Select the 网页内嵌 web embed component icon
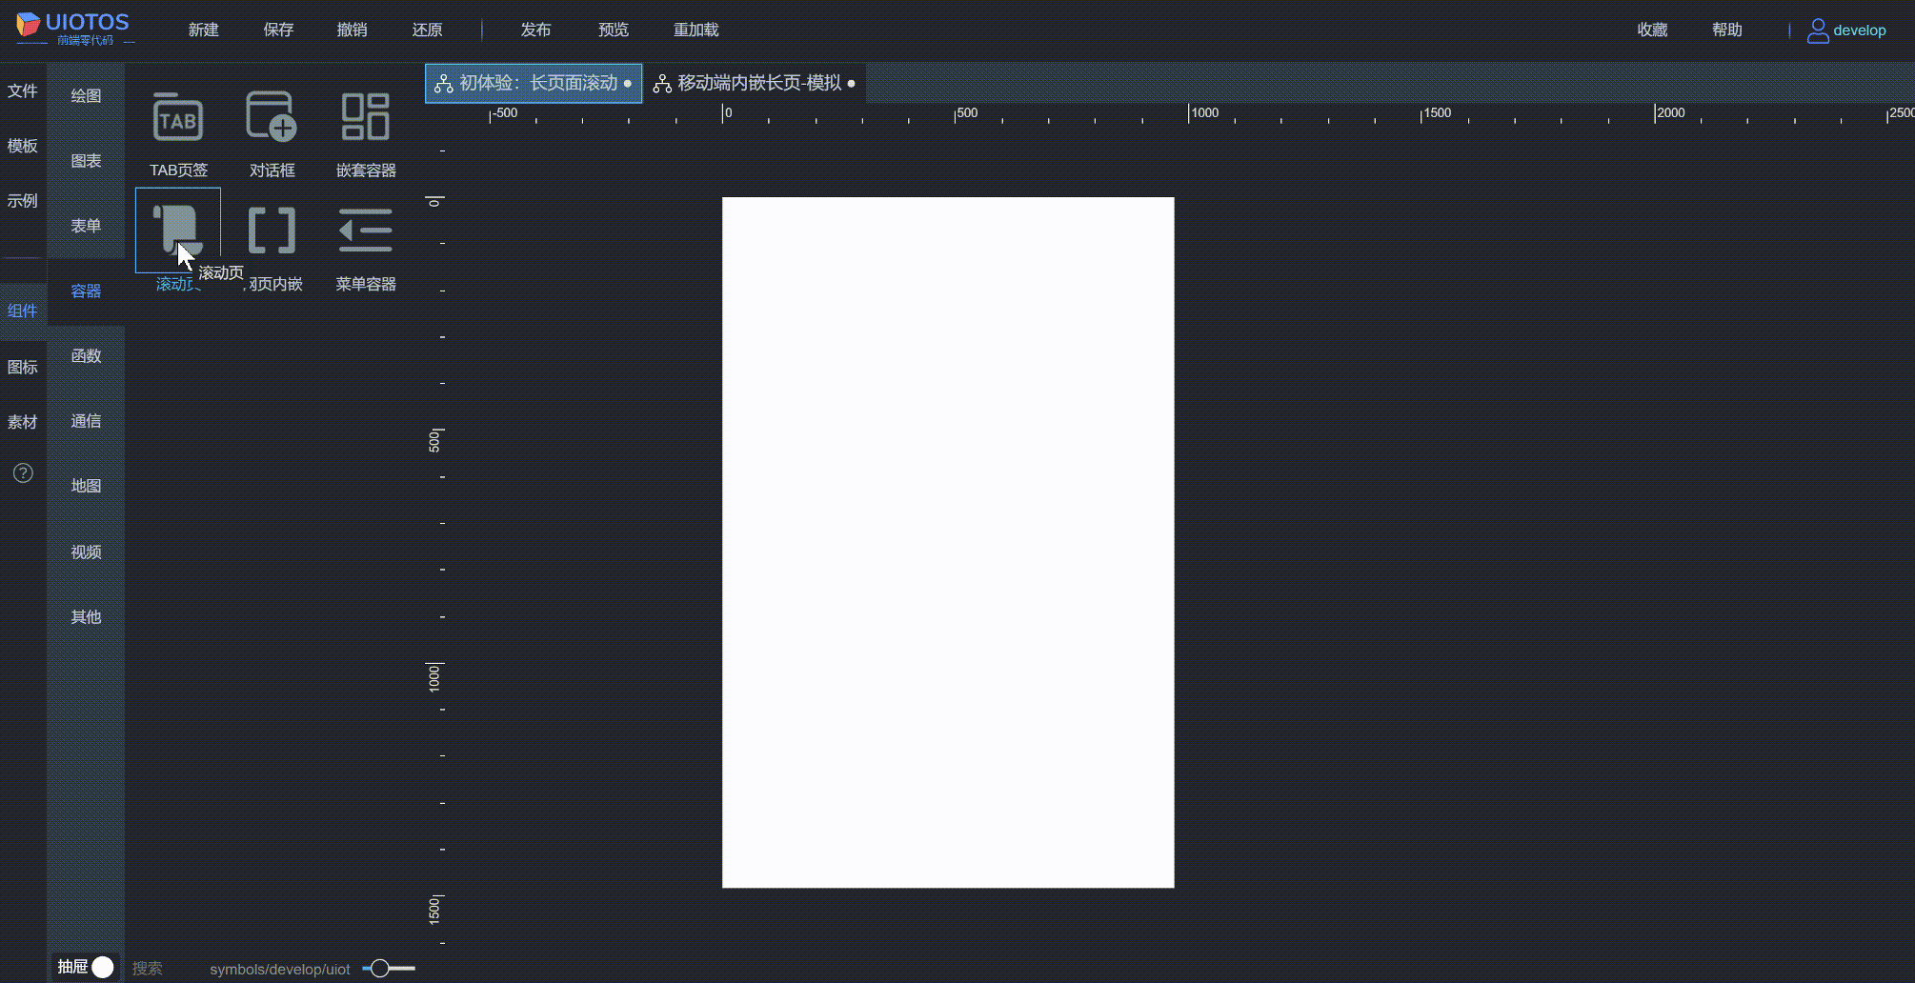Image resolution: width=1915 pixels, height=983 pixels. (x=271, y=230)
